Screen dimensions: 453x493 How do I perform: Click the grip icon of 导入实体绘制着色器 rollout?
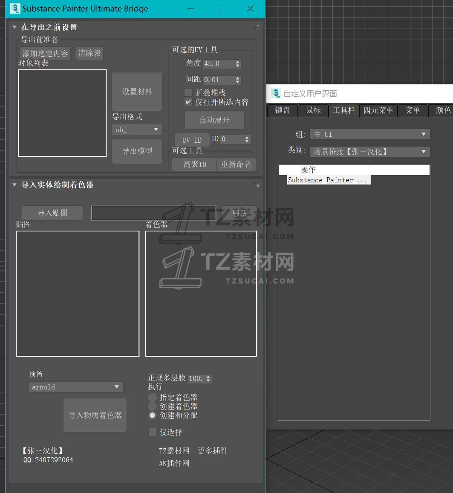pos(257,185)
